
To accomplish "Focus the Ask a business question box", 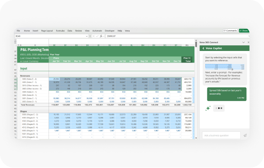I will click(x=221, y=135).
